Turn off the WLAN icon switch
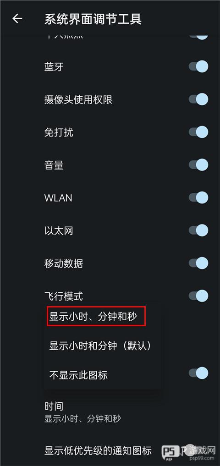 [198, 197]
